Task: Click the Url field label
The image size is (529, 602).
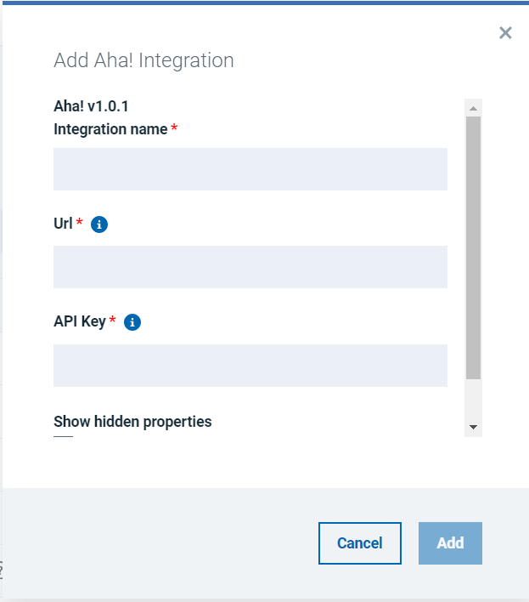Action: [x=63, y=224]
